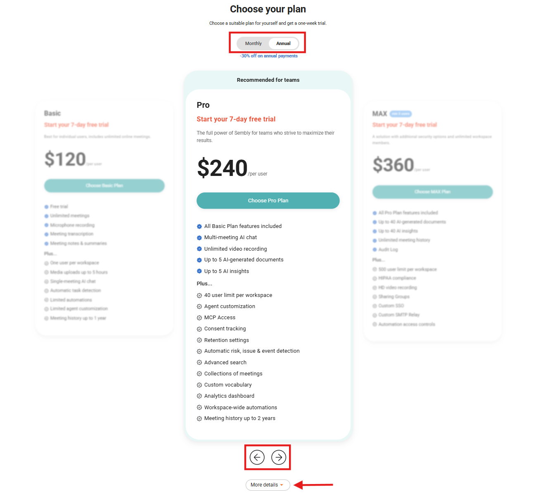
Task: Click the -30% off on annual payments text
Action: [x=269, y=56]
